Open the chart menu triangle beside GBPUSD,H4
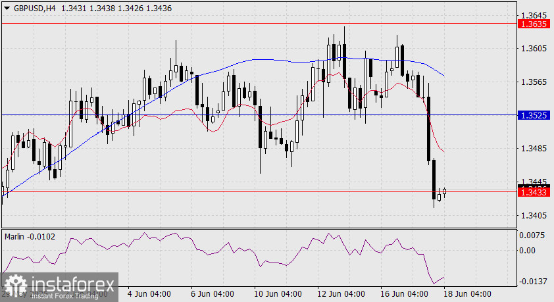This screenshot has height=302, width=554. [7, 9]
